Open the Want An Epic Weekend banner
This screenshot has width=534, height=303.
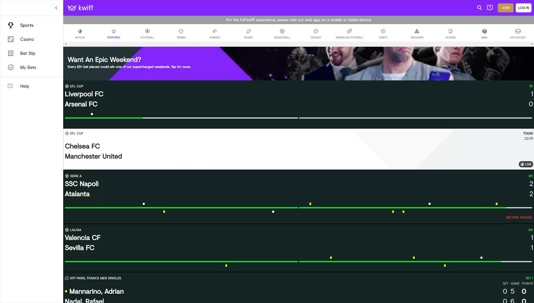298,63
